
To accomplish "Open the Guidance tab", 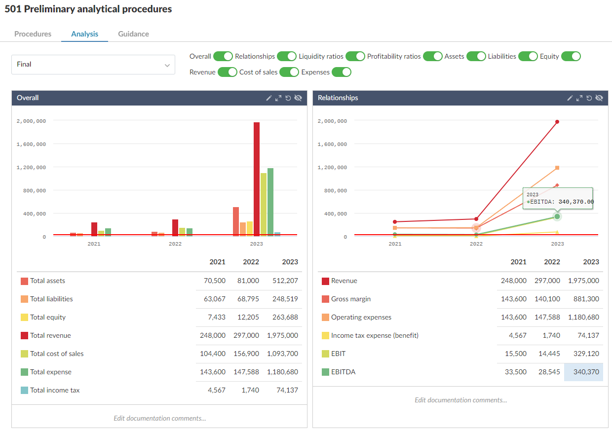I will coord(133,34).
